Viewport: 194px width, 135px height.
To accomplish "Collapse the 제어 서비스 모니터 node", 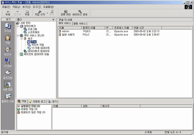I will click(18, 35).
